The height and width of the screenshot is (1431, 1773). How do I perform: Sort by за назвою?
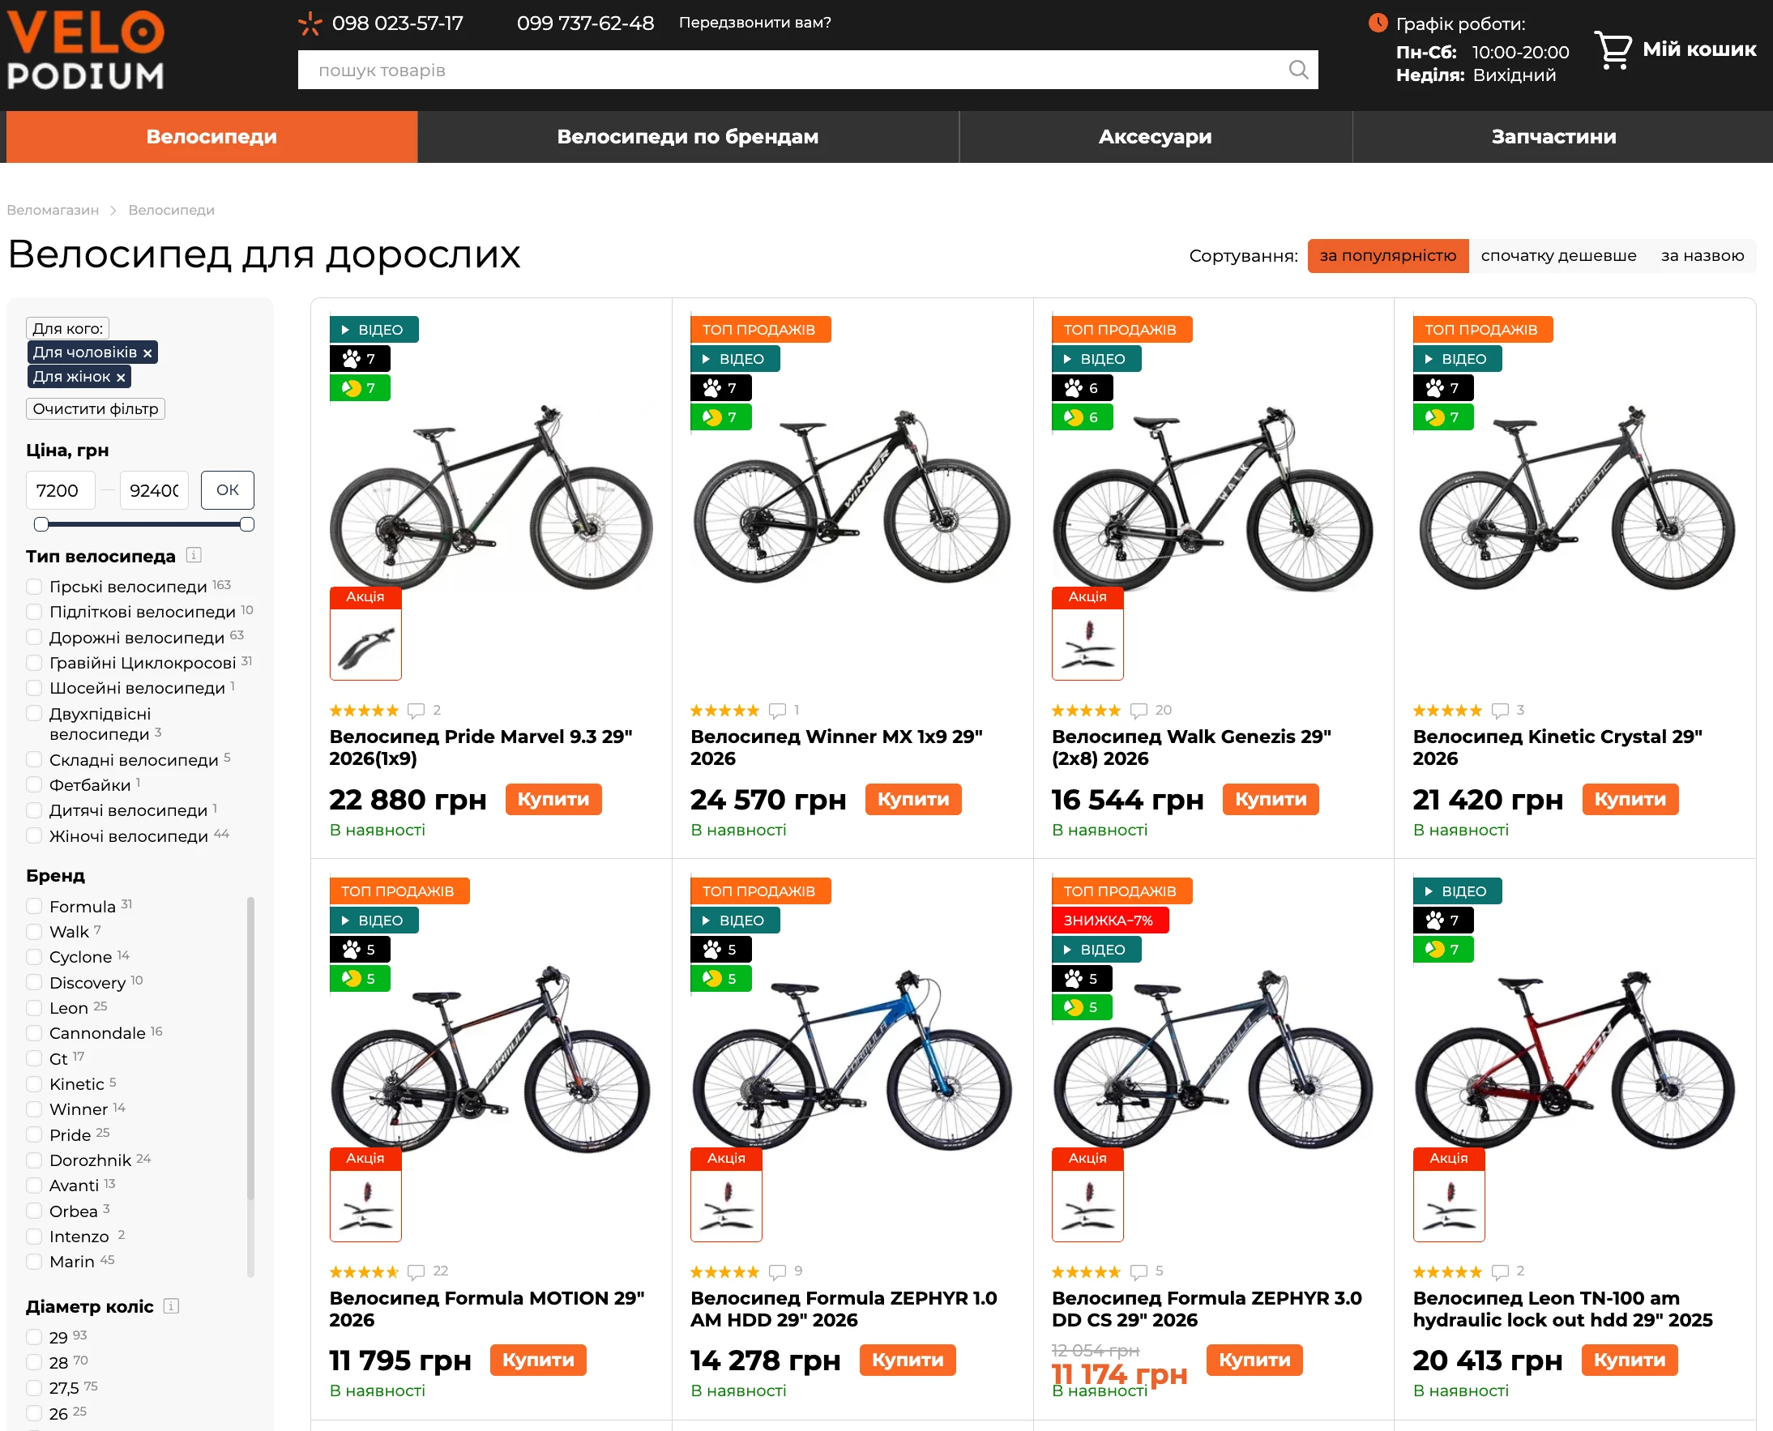(x=1703, y=255)
